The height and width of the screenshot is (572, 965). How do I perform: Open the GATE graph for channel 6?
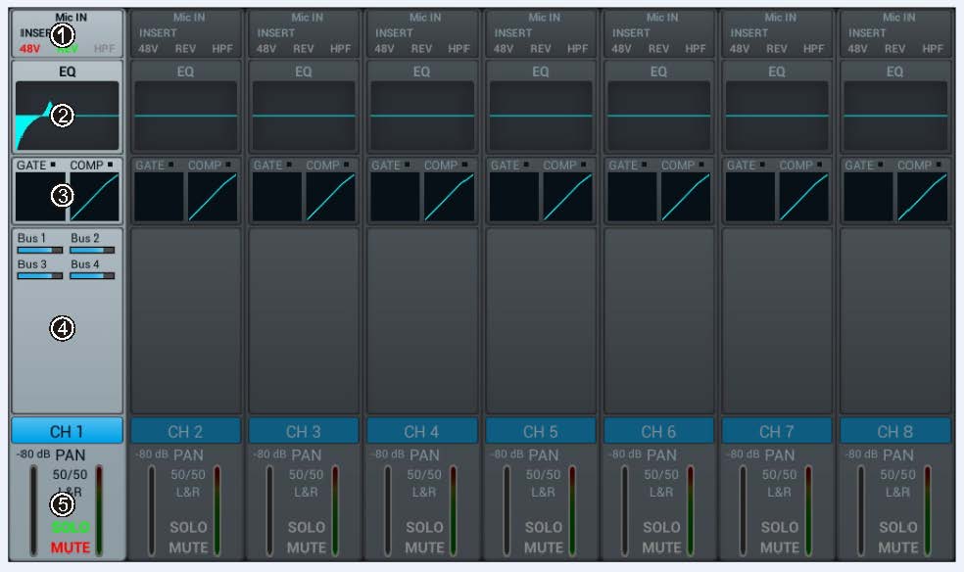tap(632, 197)
